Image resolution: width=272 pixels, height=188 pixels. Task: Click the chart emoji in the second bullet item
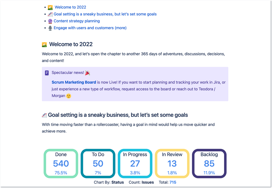50,14
